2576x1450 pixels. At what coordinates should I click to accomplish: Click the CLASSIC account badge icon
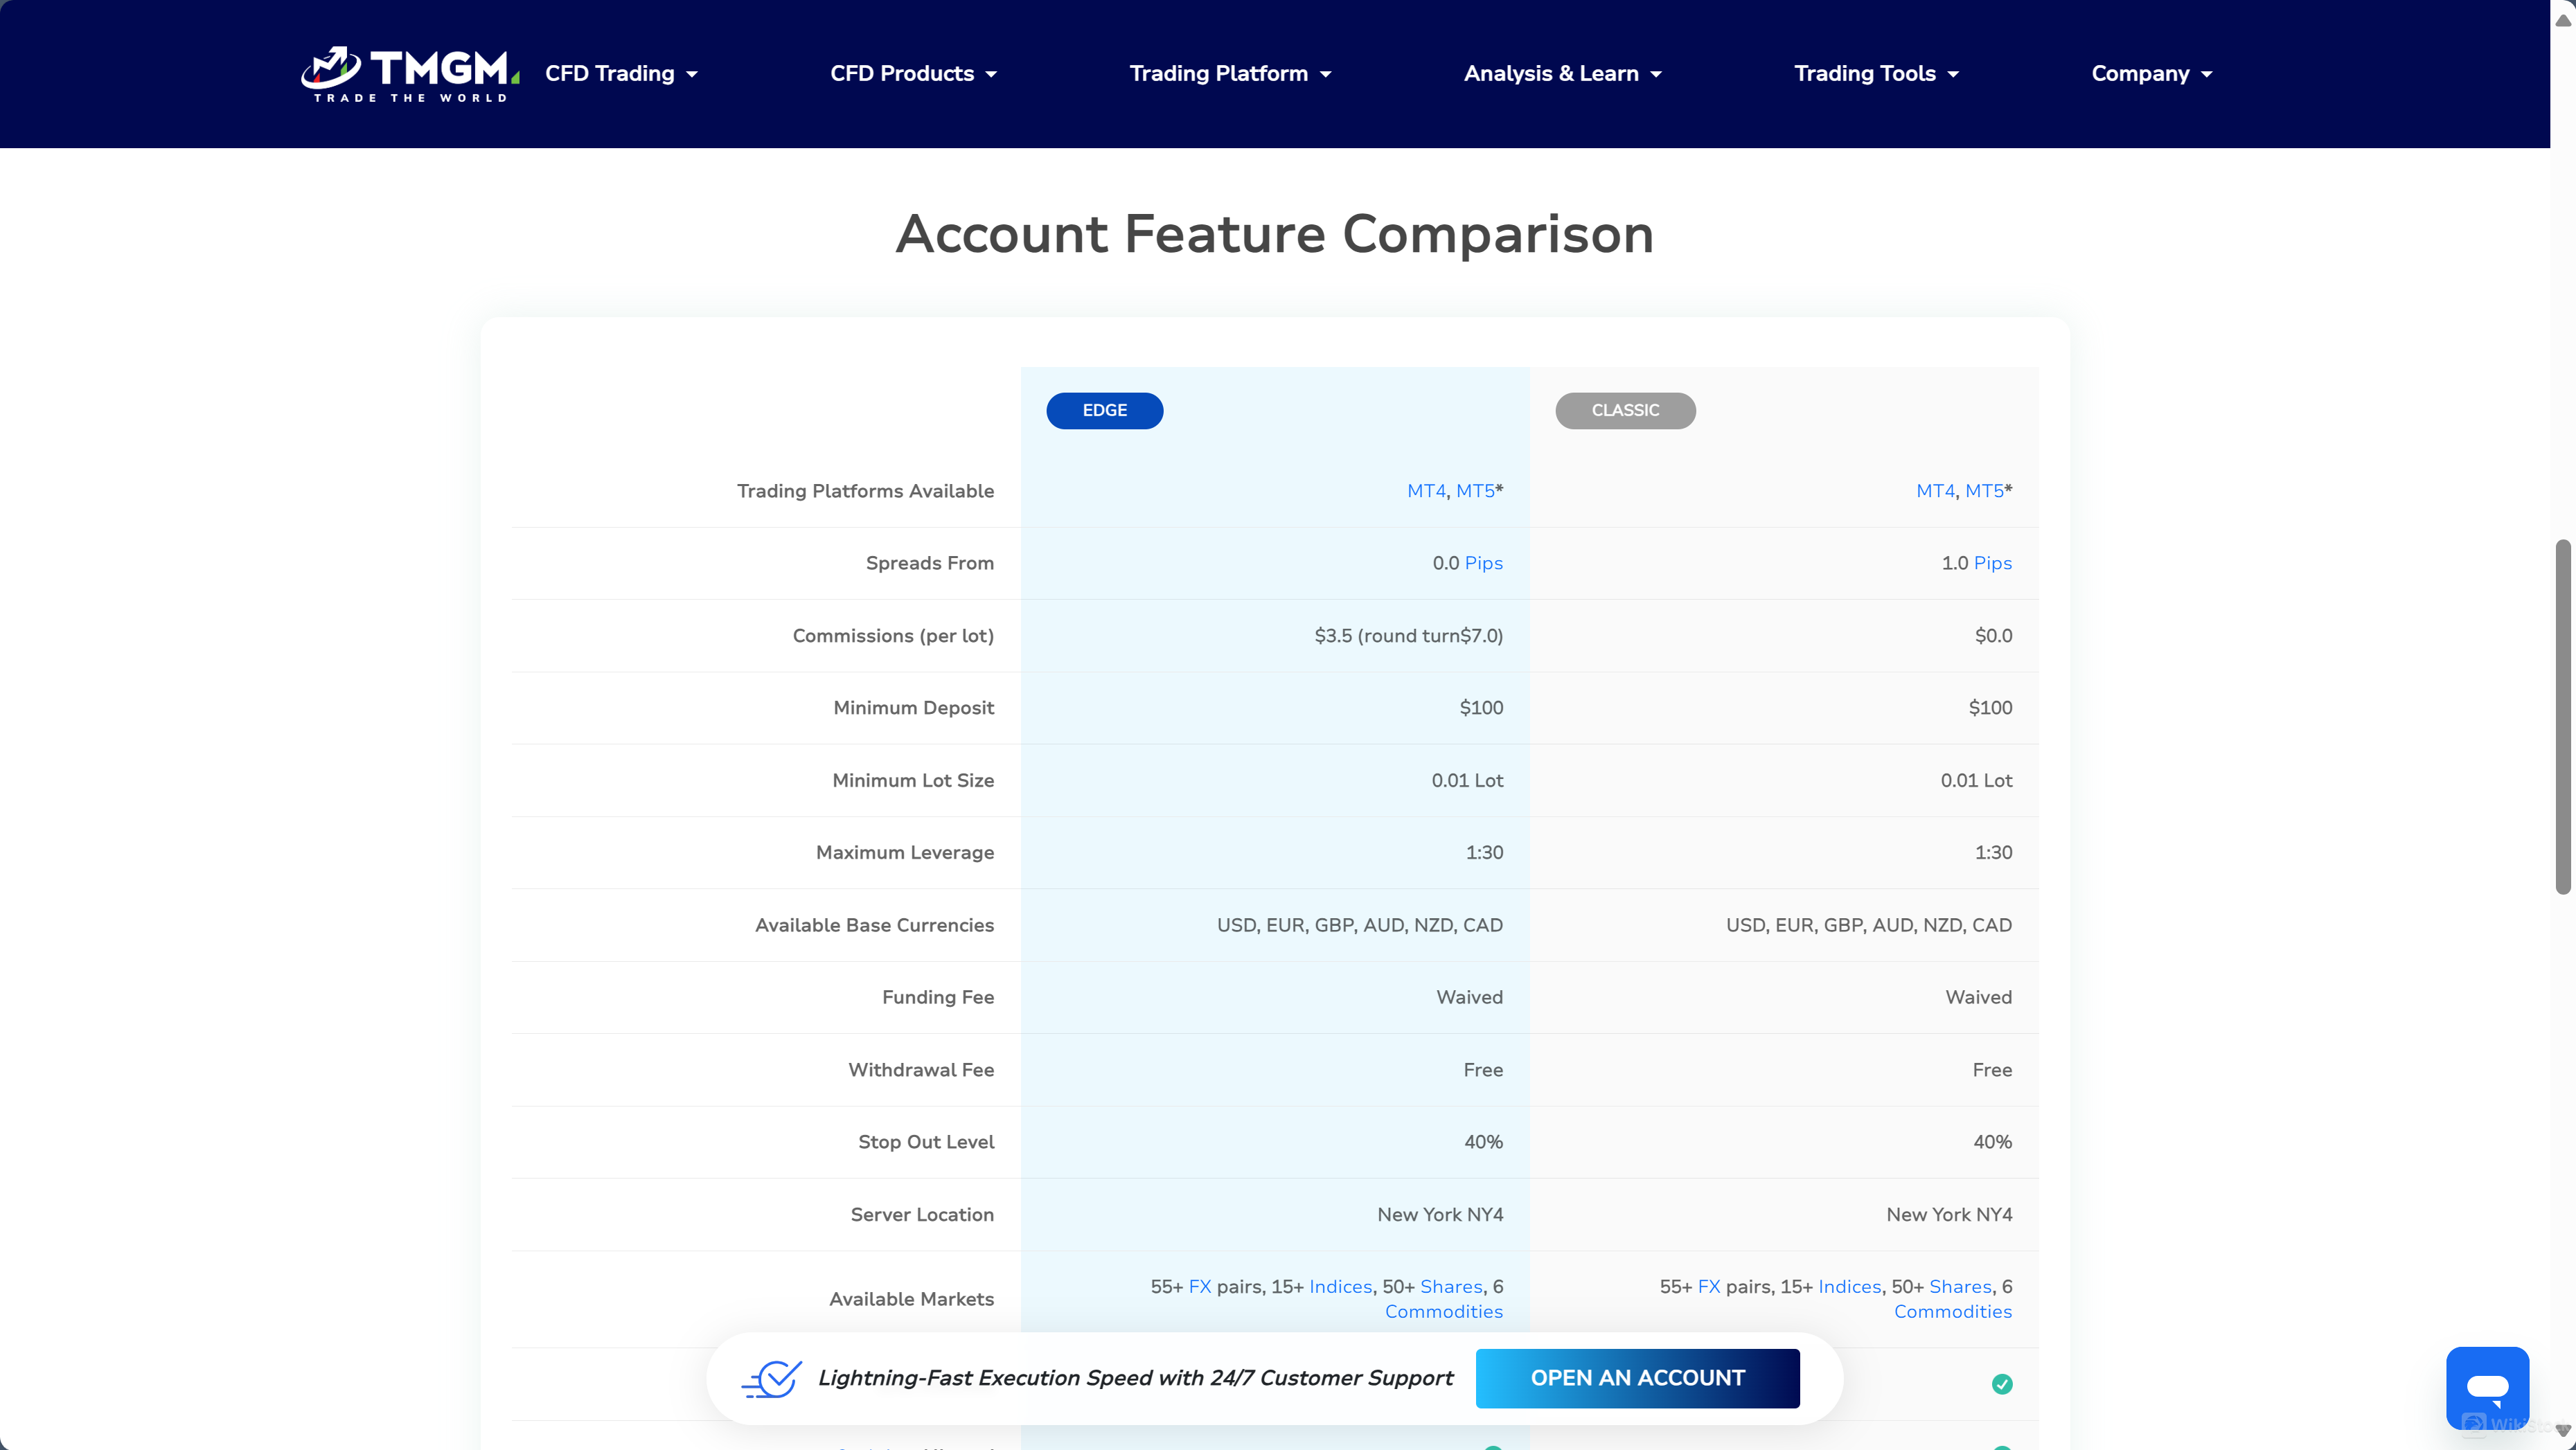[x=1624, y=409]
